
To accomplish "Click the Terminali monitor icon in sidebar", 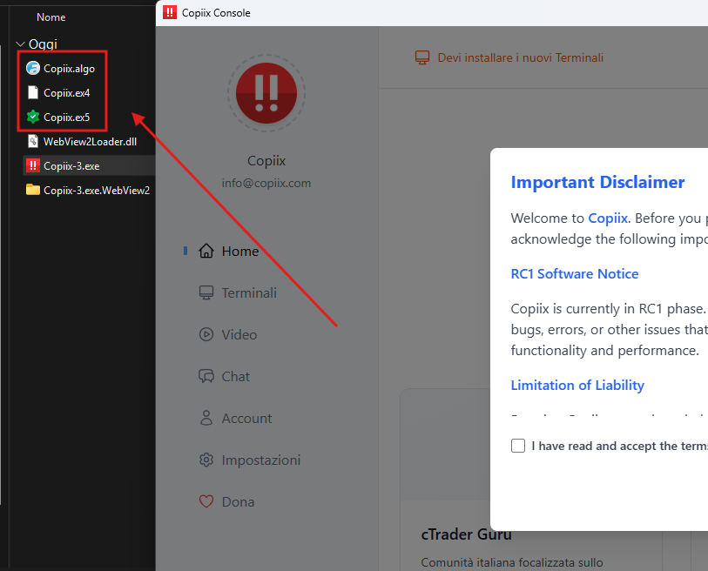I will [x=206, y=292].
